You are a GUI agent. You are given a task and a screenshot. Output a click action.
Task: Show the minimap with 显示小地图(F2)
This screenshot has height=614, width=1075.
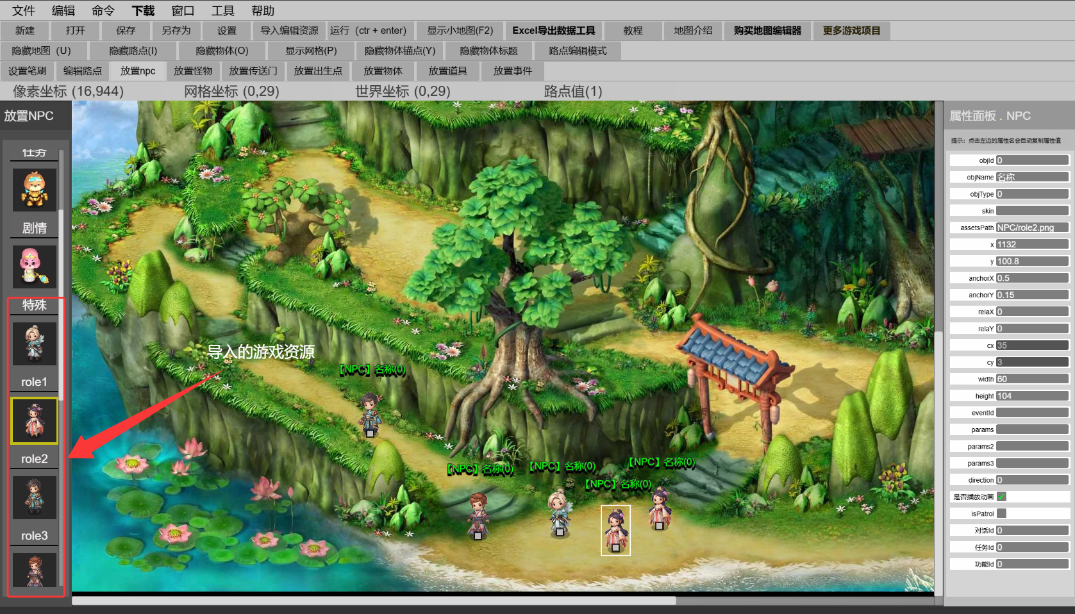pyautogui.click(x=460, y=31)
